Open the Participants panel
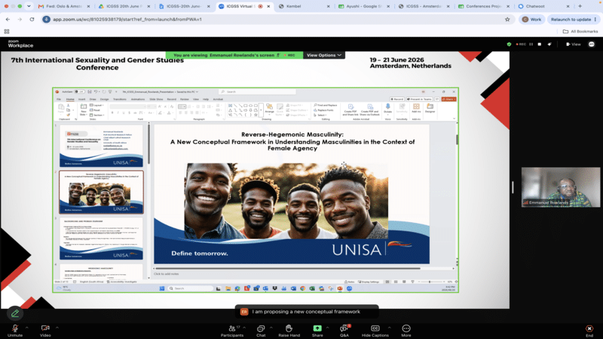This screenshot has height=339, width=603. click(x=232, y=330)
